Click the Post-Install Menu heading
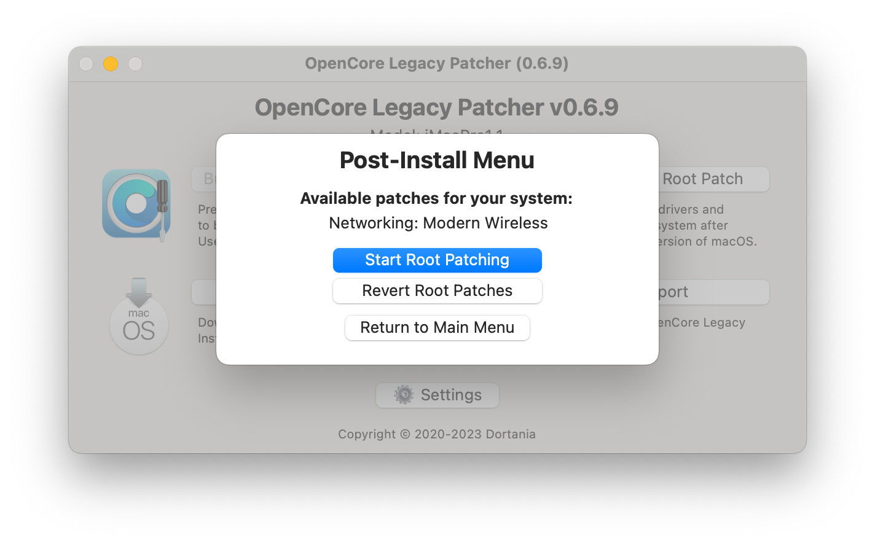The height and width of the screenshot is (544, 875). coord(437,160)
